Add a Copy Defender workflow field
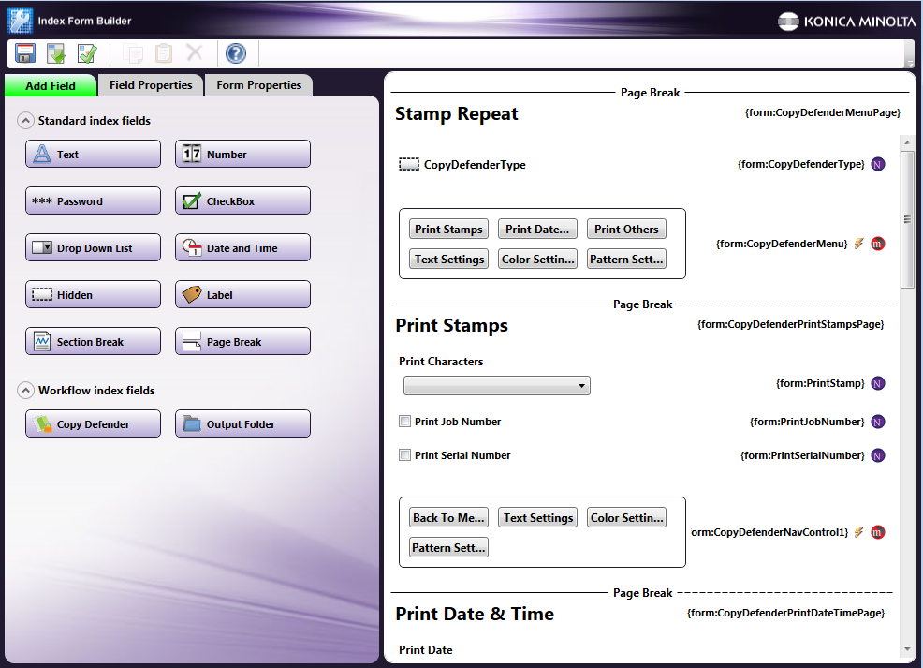923x668 pixels. tap(93, 423)
